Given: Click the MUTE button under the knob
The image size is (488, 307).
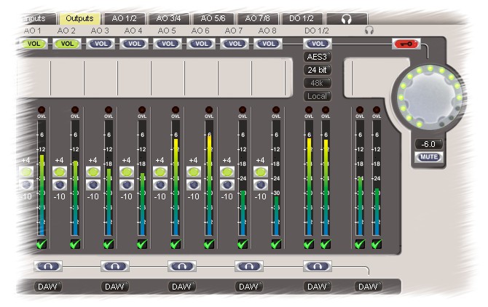Looking at the screenshot, I should pos(429,157).
